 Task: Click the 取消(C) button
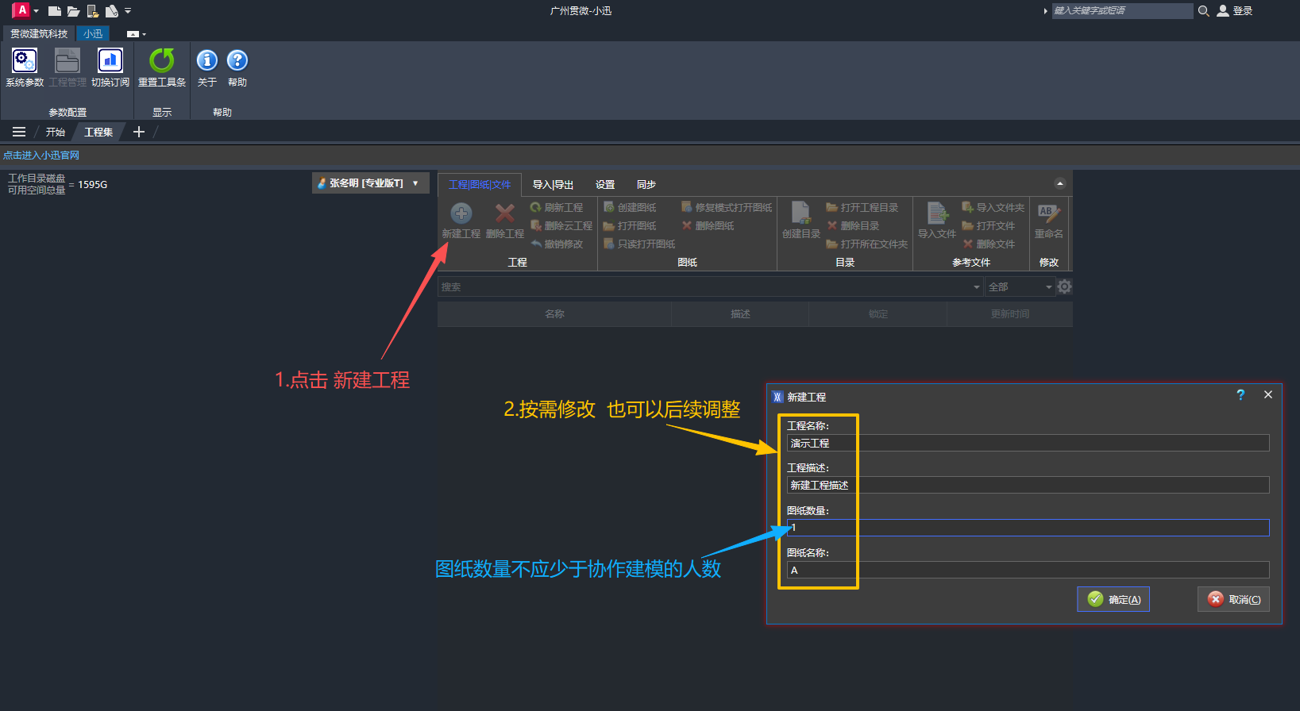(1233, 599)
